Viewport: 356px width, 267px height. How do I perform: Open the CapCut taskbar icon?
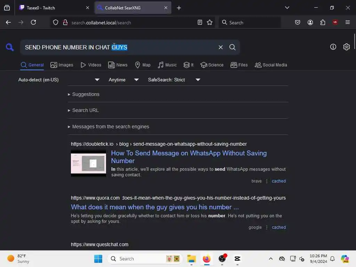[x=237, y=259]
